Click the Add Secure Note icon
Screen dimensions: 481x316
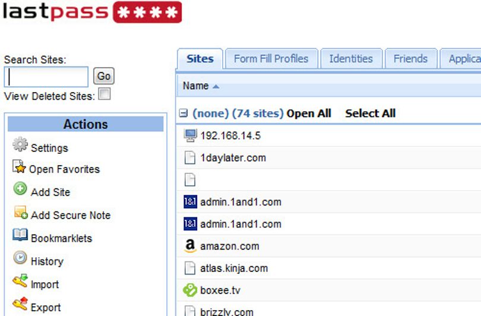[21, 212]
